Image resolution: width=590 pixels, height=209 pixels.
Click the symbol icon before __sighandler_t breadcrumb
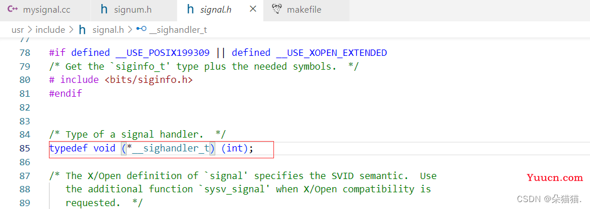[142, 29]
